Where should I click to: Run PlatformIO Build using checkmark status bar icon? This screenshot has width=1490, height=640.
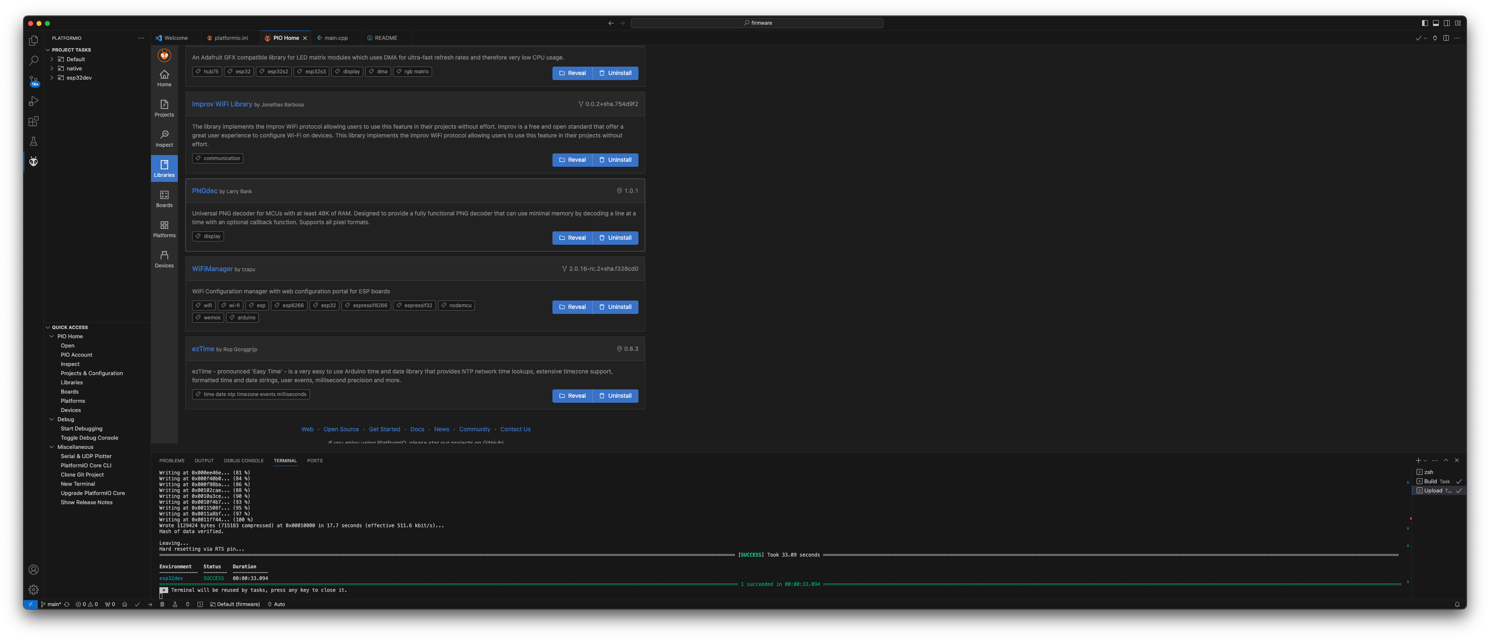click(x=137, y=604)
